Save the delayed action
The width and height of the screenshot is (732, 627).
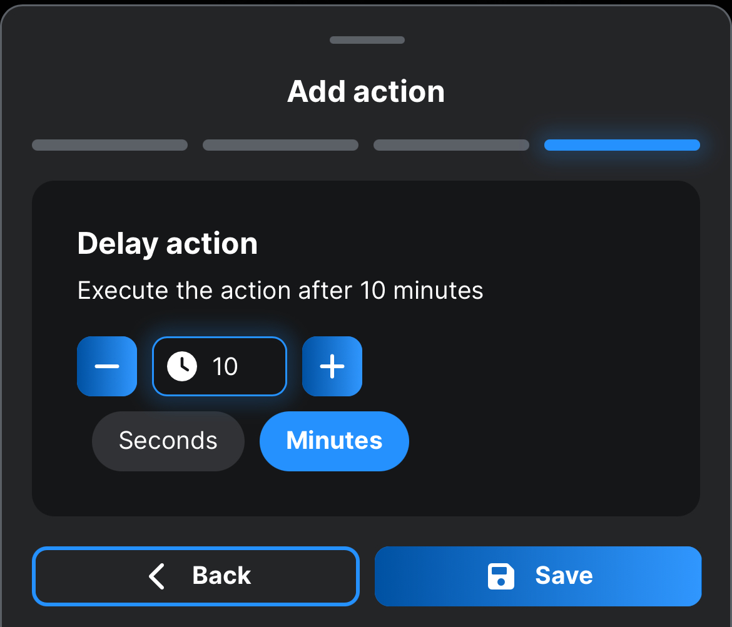coord(538,576)
